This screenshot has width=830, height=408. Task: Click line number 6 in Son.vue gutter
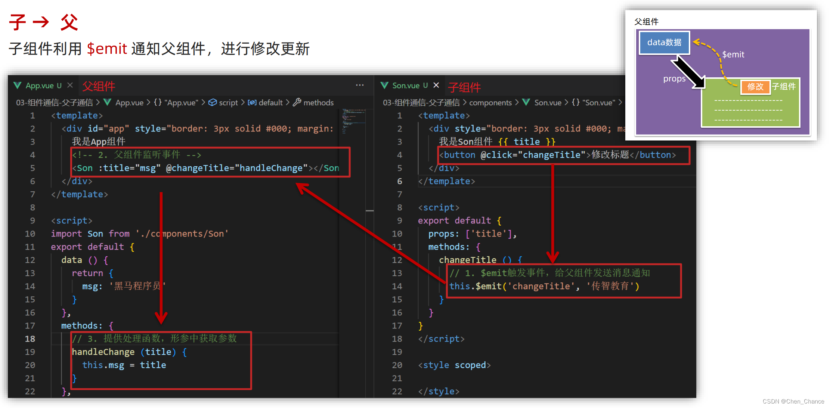399,181
